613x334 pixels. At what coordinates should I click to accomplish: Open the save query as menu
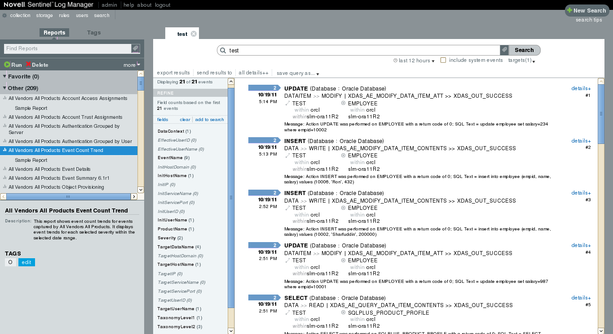coord(298,73)
